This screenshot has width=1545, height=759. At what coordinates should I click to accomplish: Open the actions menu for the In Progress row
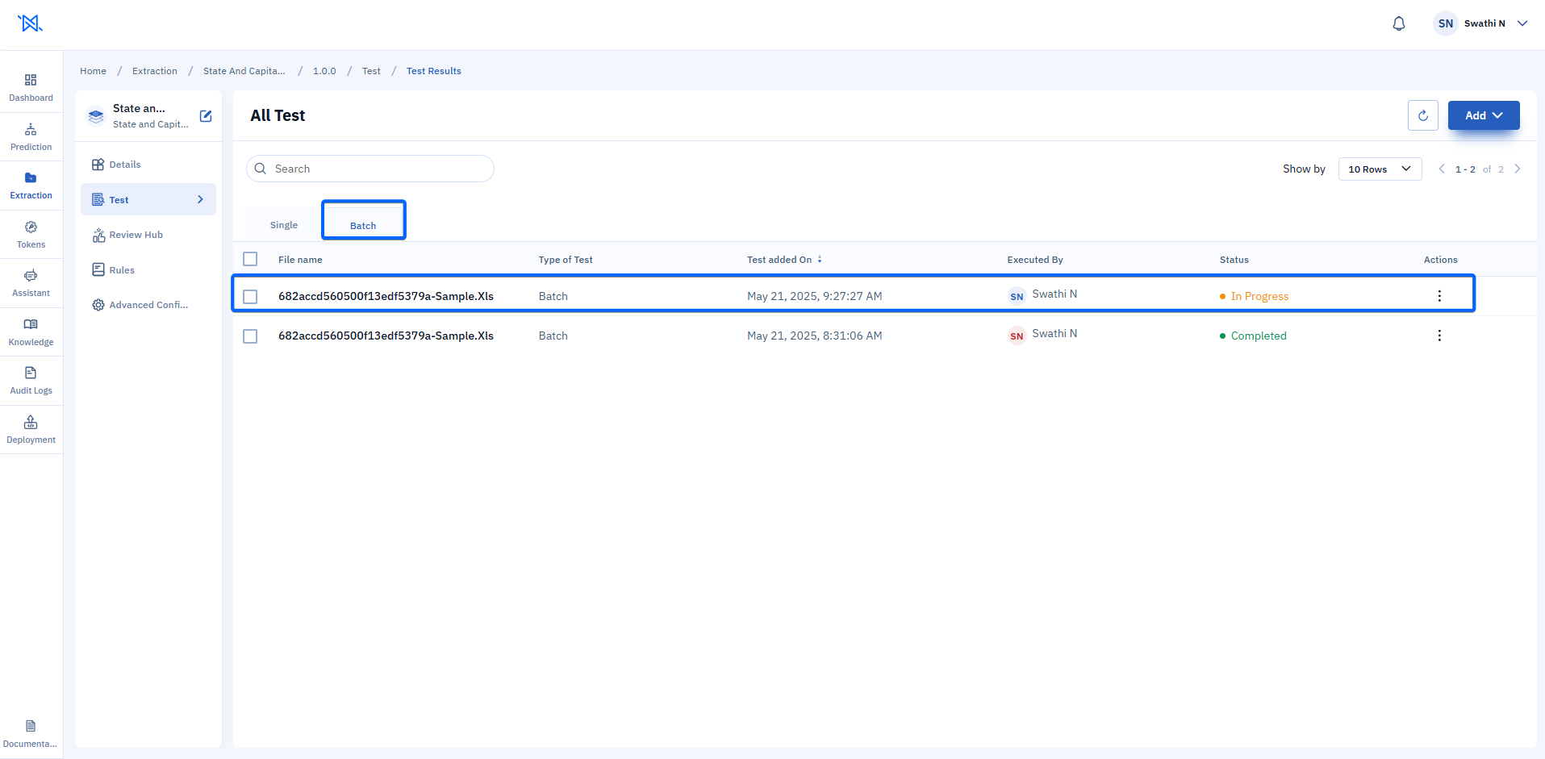coord(1439,296)
